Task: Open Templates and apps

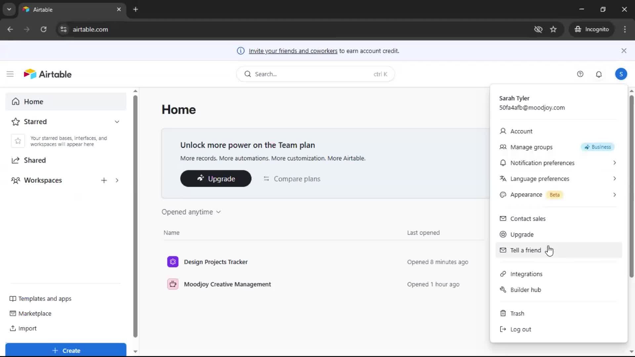Action: click(40, 298)
